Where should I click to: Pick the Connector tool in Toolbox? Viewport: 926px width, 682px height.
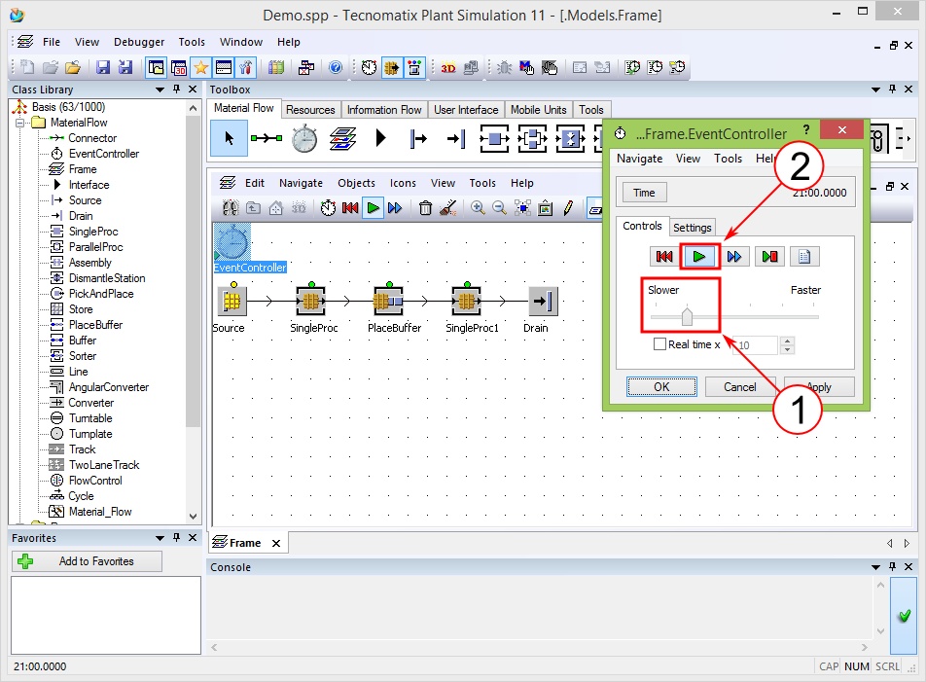tap(267, 138)
